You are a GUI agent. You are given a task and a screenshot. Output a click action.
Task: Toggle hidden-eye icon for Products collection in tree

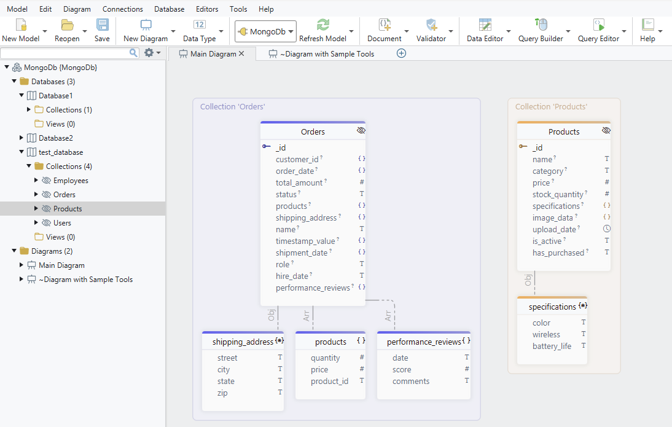pos(46,209)
